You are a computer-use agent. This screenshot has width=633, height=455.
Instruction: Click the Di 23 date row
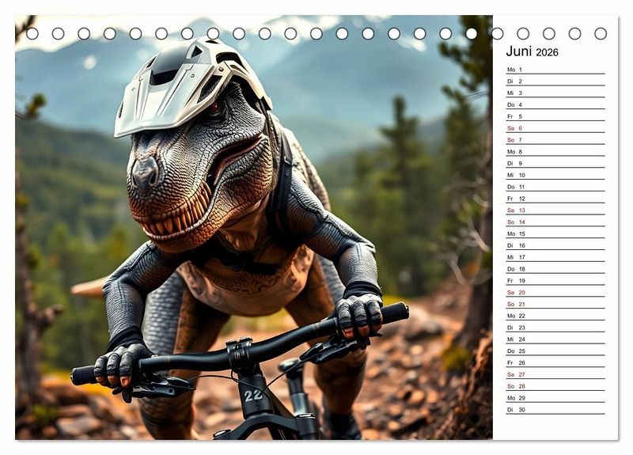pyautogui.click(x=555, y=328)
